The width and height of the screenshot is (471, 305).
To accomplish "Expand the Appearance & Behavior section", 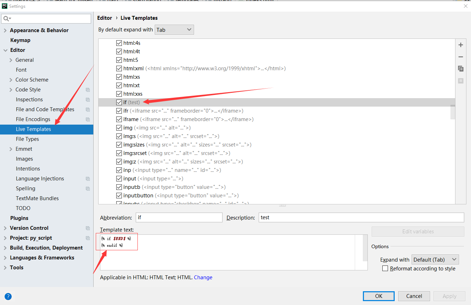I will pos(5,30).
